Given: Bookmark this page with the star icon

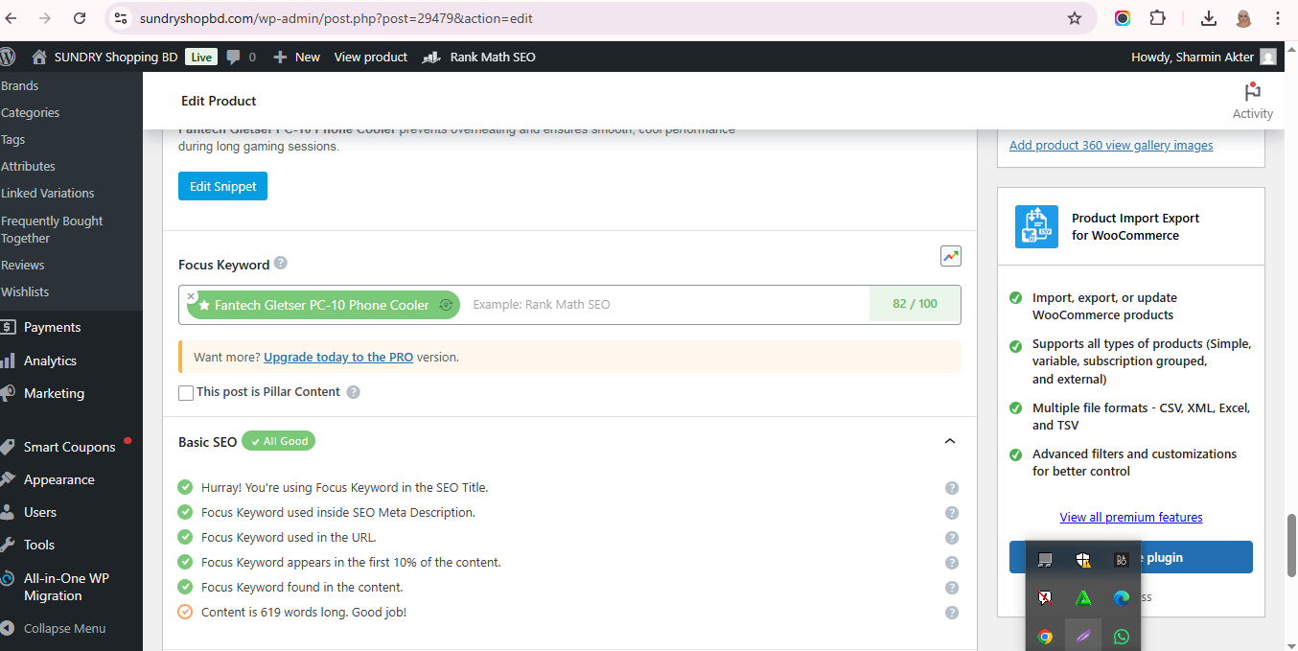Looking at the screenshot, I should 1075,18.
